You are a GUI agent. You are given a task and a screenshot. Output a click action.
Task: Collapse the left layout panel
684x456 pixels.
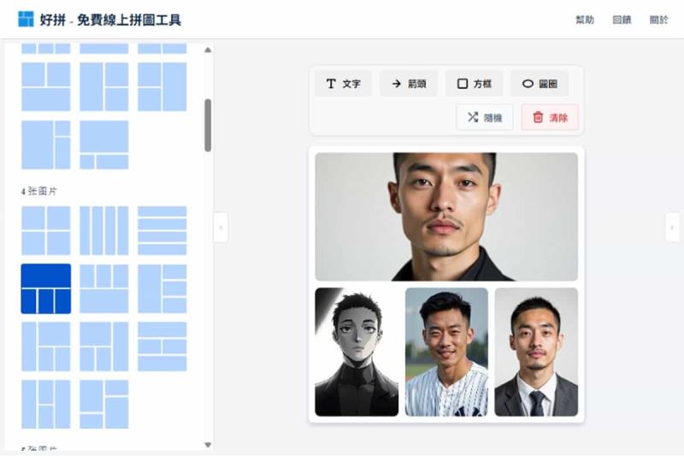coord(221,228)
